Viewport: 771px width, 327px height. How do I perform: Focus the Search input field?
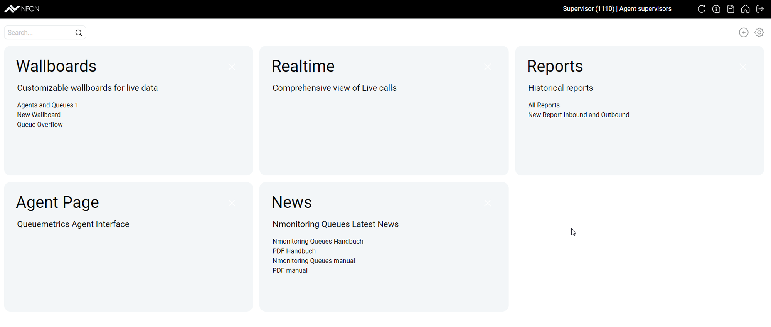tap(39, 33)
